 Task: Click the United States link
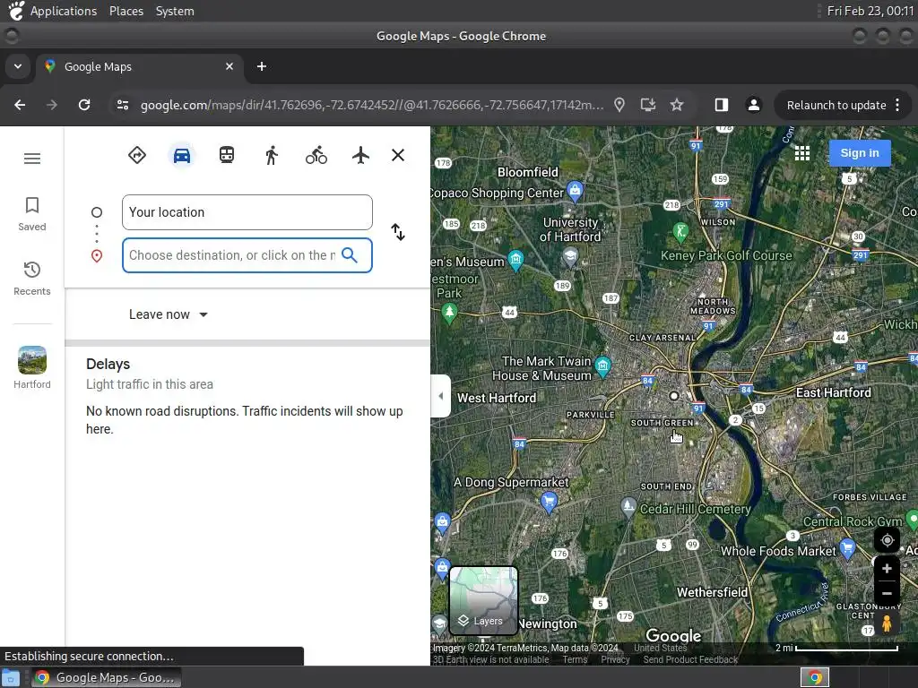(x=660, y=648)
